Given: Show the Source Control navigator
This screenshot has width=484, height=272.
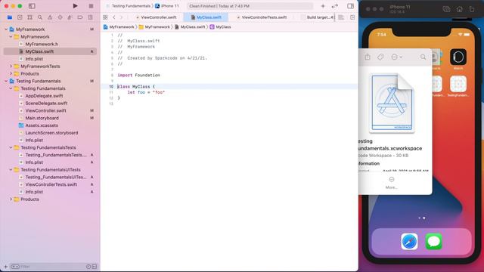Looking at the screenshot, I should coord(20,17).
